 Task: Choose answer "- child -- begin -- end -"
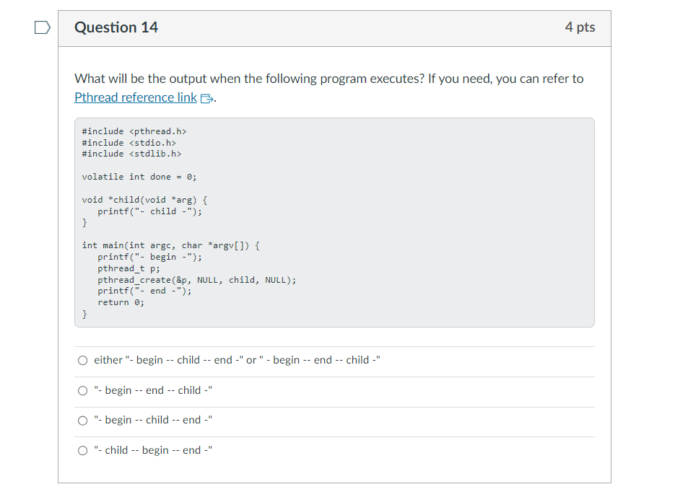(x=82, y=451)
